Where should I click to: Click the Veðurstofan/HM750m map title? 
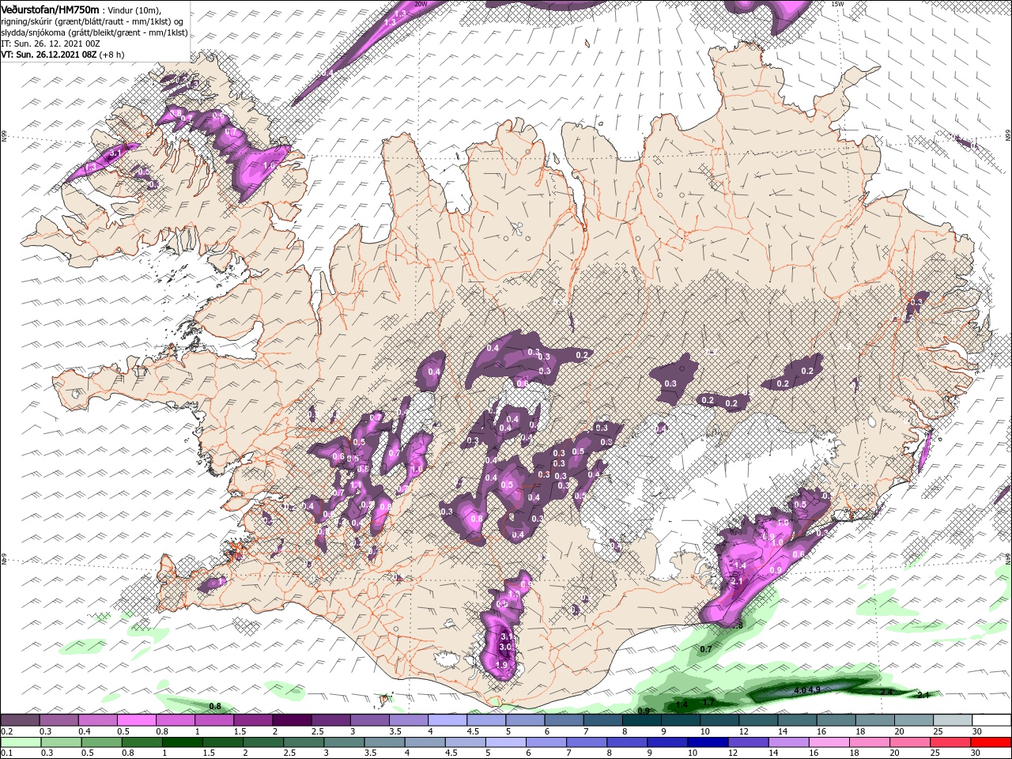[50, 9]
